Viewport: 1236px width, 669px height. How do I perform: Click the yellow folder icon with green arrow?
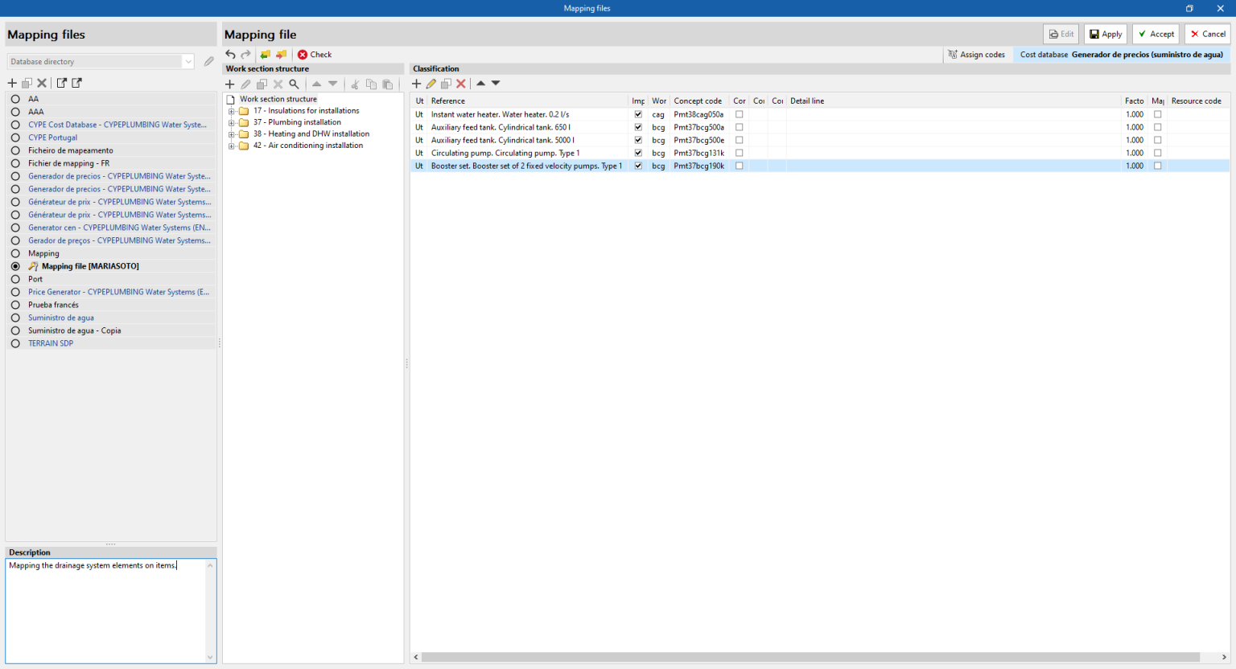coord(265,55)
